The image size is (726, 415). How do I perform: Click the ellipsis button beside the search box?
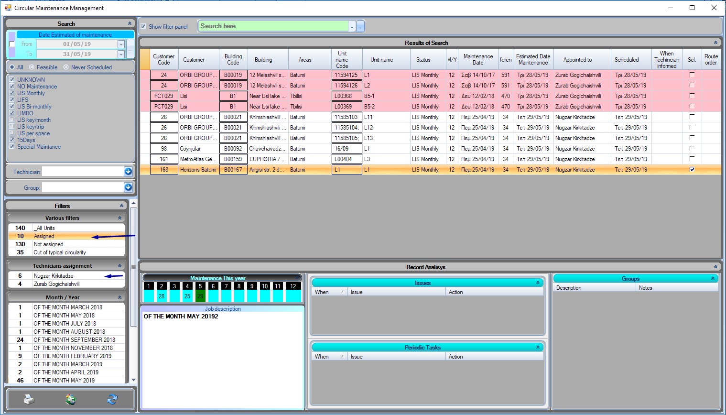pyautogui.click(x=360, y=27)
